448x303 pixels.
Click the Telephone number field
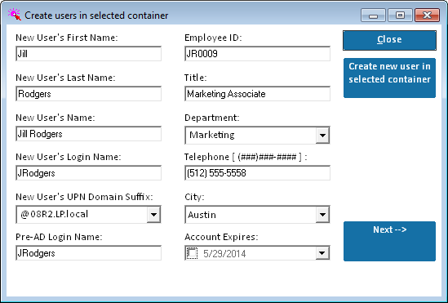(257, 173)
